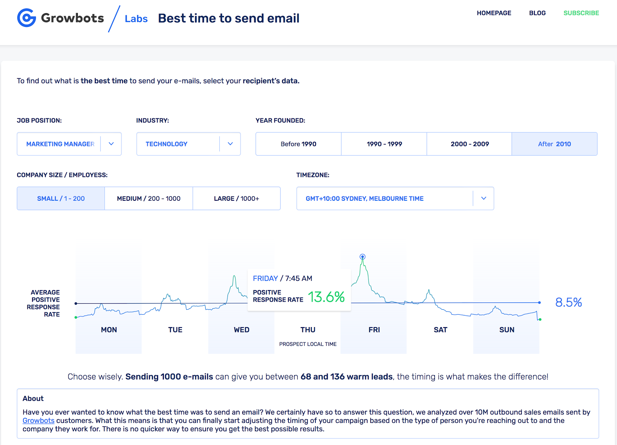Select Large / 1000+ company size
The height and width of the screenshot is (445, 617).
(x=236, y=198)
